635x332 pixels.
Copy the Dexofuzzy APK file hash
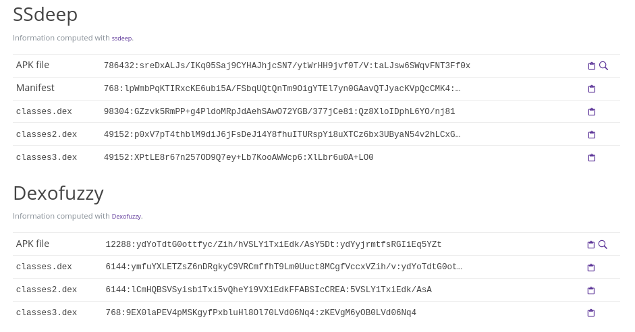click(591, 245)
